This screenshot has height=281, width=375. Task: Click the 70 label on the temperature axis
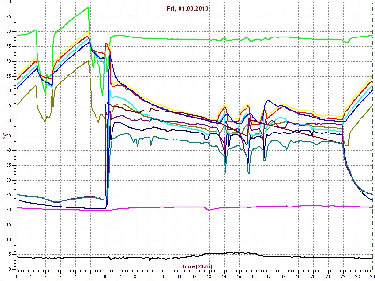pyautogui.click(x=9, y=61)
